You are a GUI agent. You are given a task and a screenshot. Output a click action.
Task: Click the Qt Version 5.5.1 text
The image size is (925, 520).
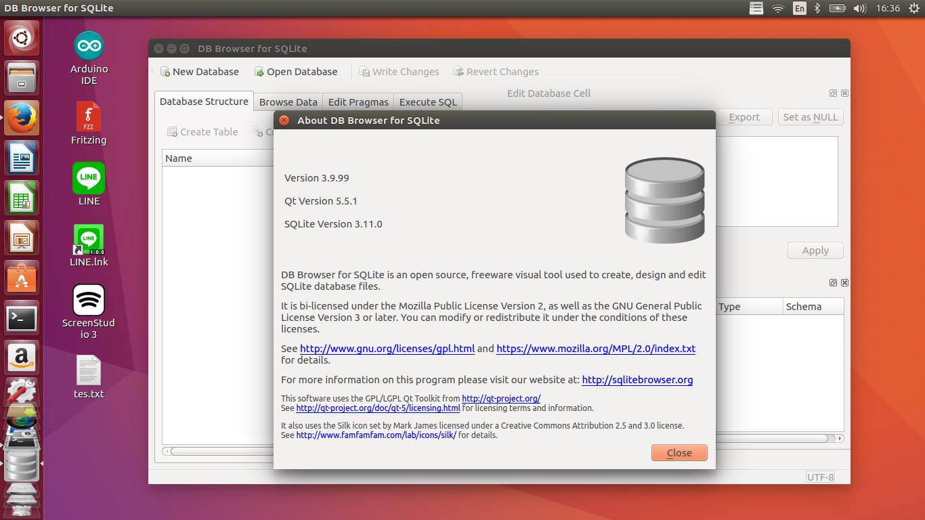pyautogui.click(x=321, y=201)
